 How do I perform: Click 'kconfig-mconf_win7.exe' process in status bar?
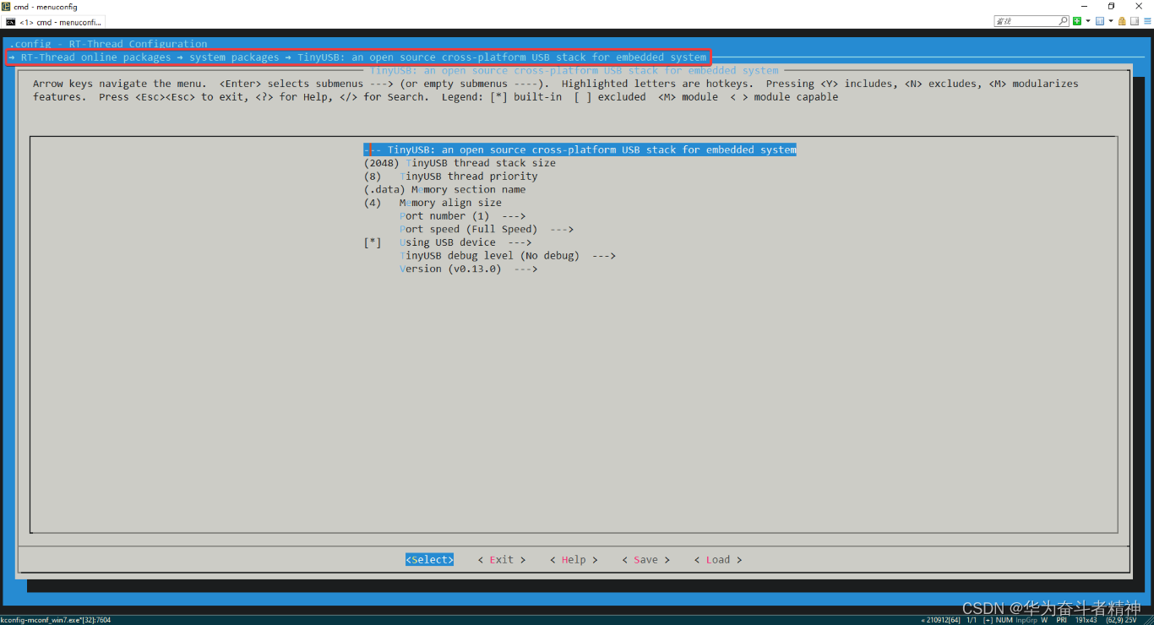point(55,620)
